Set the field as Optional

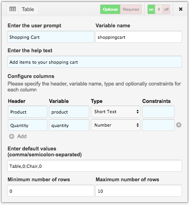click(x=110, y=9)
